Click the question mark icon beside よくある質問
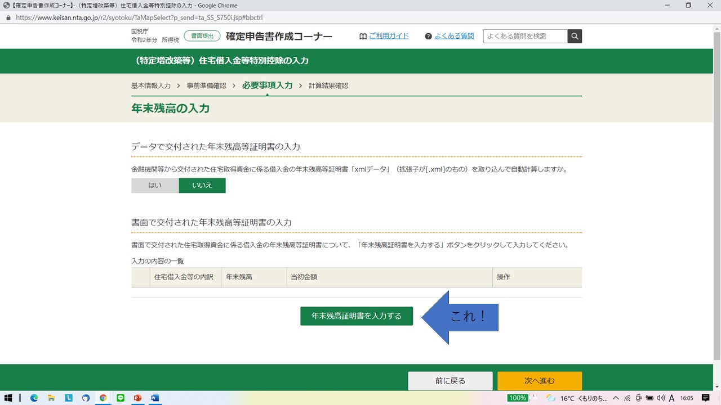The width and height of the screenshot is (721, 405). click(428, 36)
